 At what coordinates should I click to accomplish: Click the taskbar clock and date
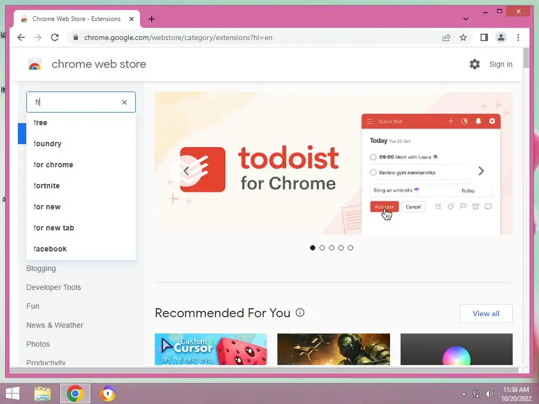516,394
